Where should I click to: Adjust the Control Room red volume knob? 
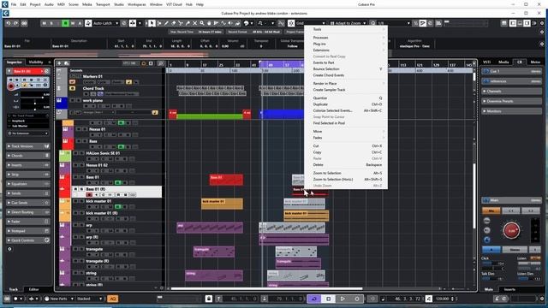[x=512, y=230]
